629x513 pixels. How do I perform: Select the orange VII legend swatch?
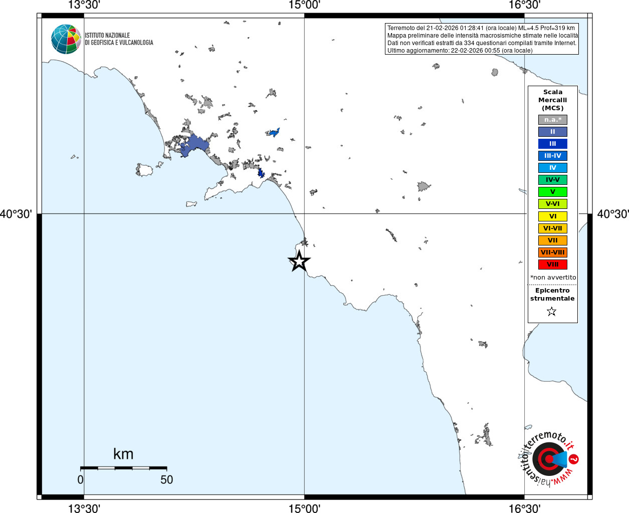coord(553,240)
